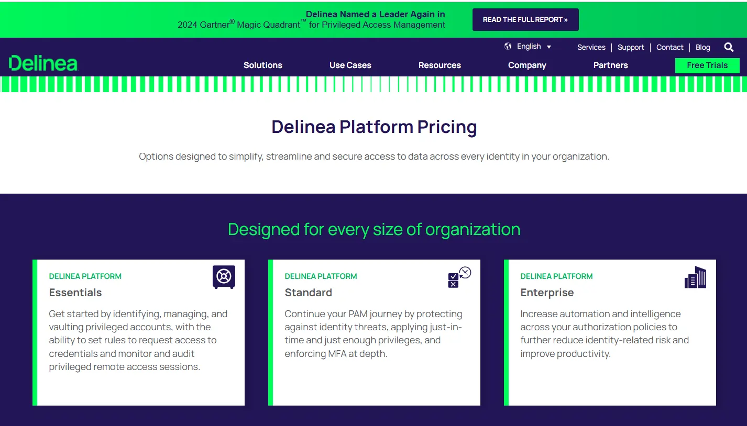747x426 pixels.
Task: Select the Standard plan heading
Action: (x=308, y=293)
